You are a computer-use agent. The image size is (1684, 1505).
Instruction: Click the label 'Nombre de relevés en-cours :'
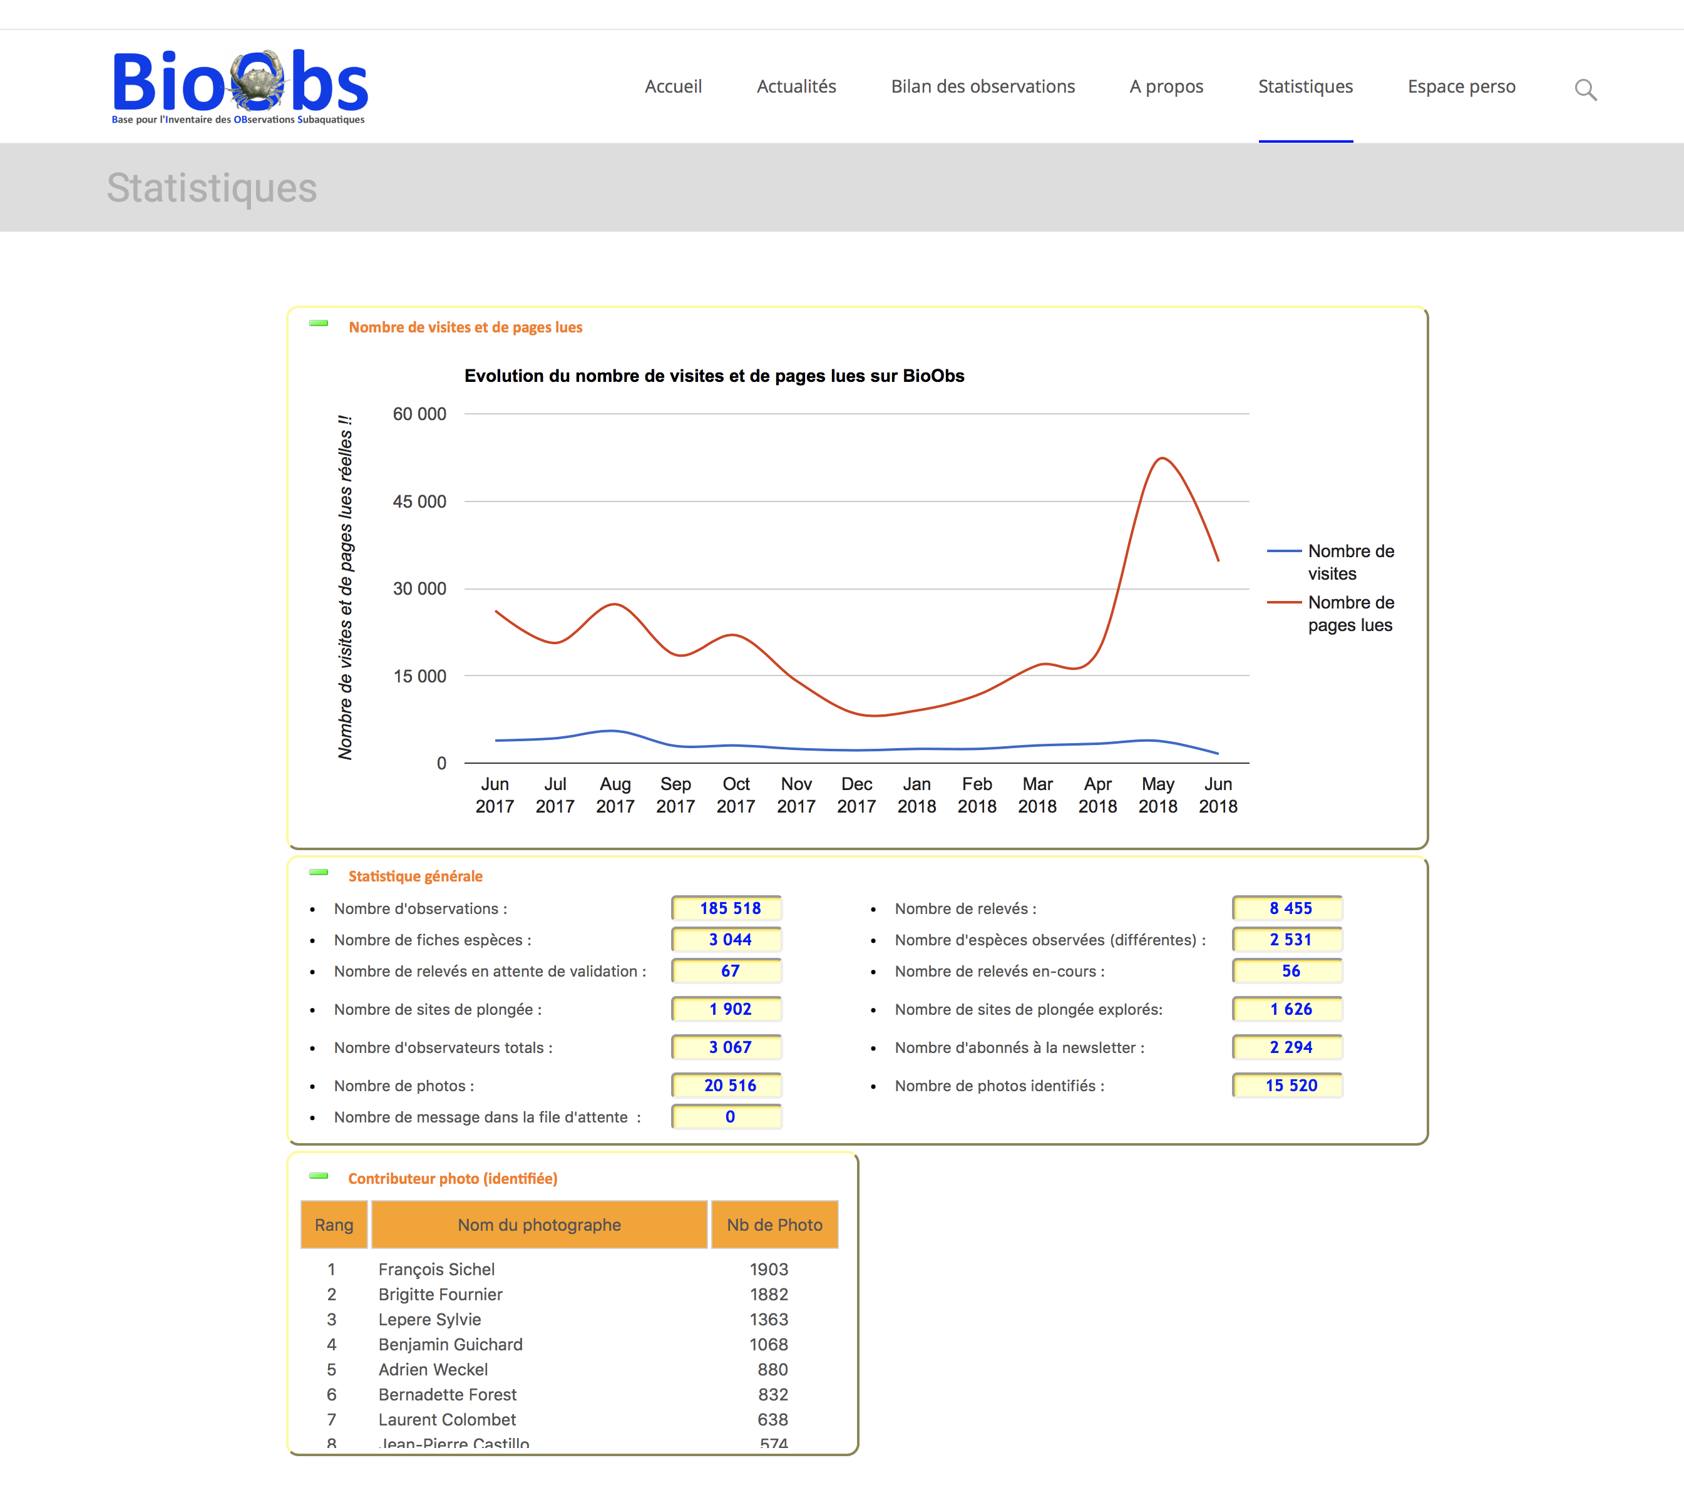click(1000, 972)
